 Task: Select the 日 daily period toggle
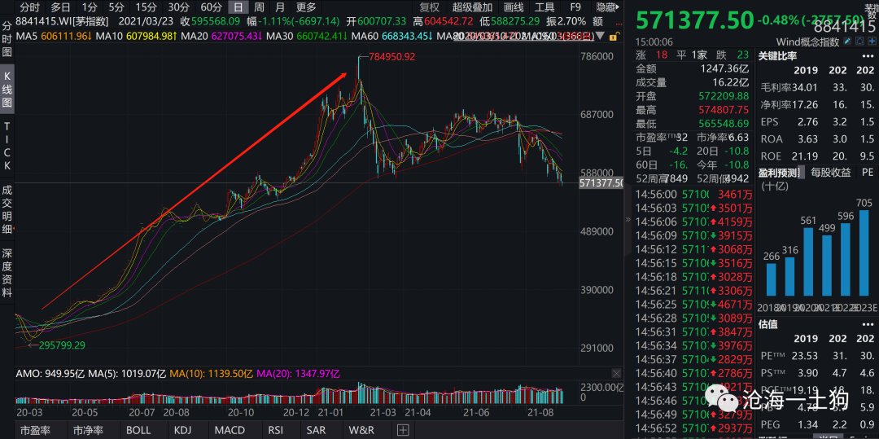238,7
